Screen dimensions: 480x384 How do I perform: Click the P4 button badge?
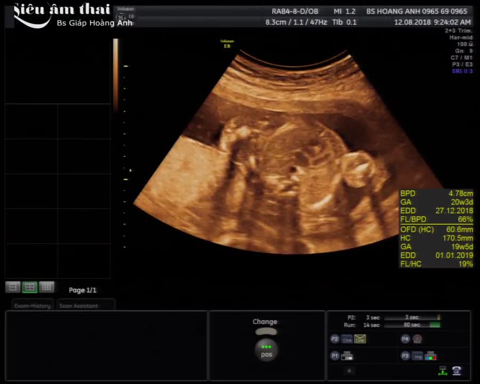405,339
